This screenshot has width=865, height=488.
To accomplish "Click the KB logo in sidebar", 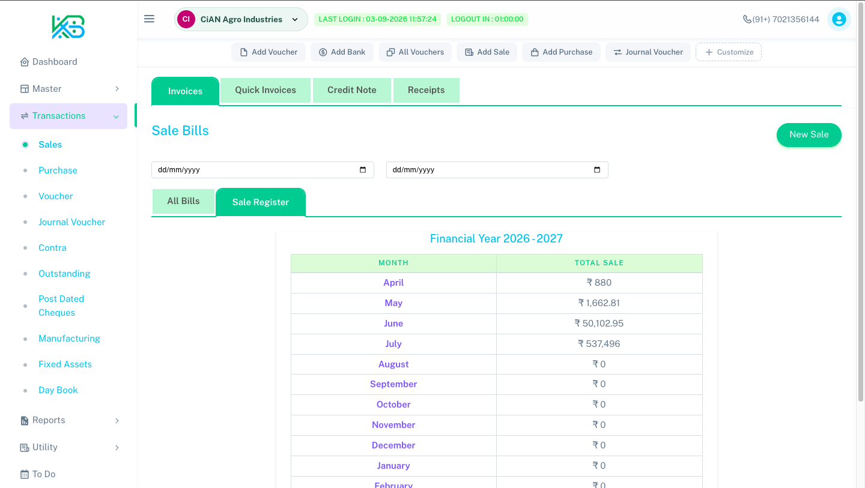I will coord(68,27).
